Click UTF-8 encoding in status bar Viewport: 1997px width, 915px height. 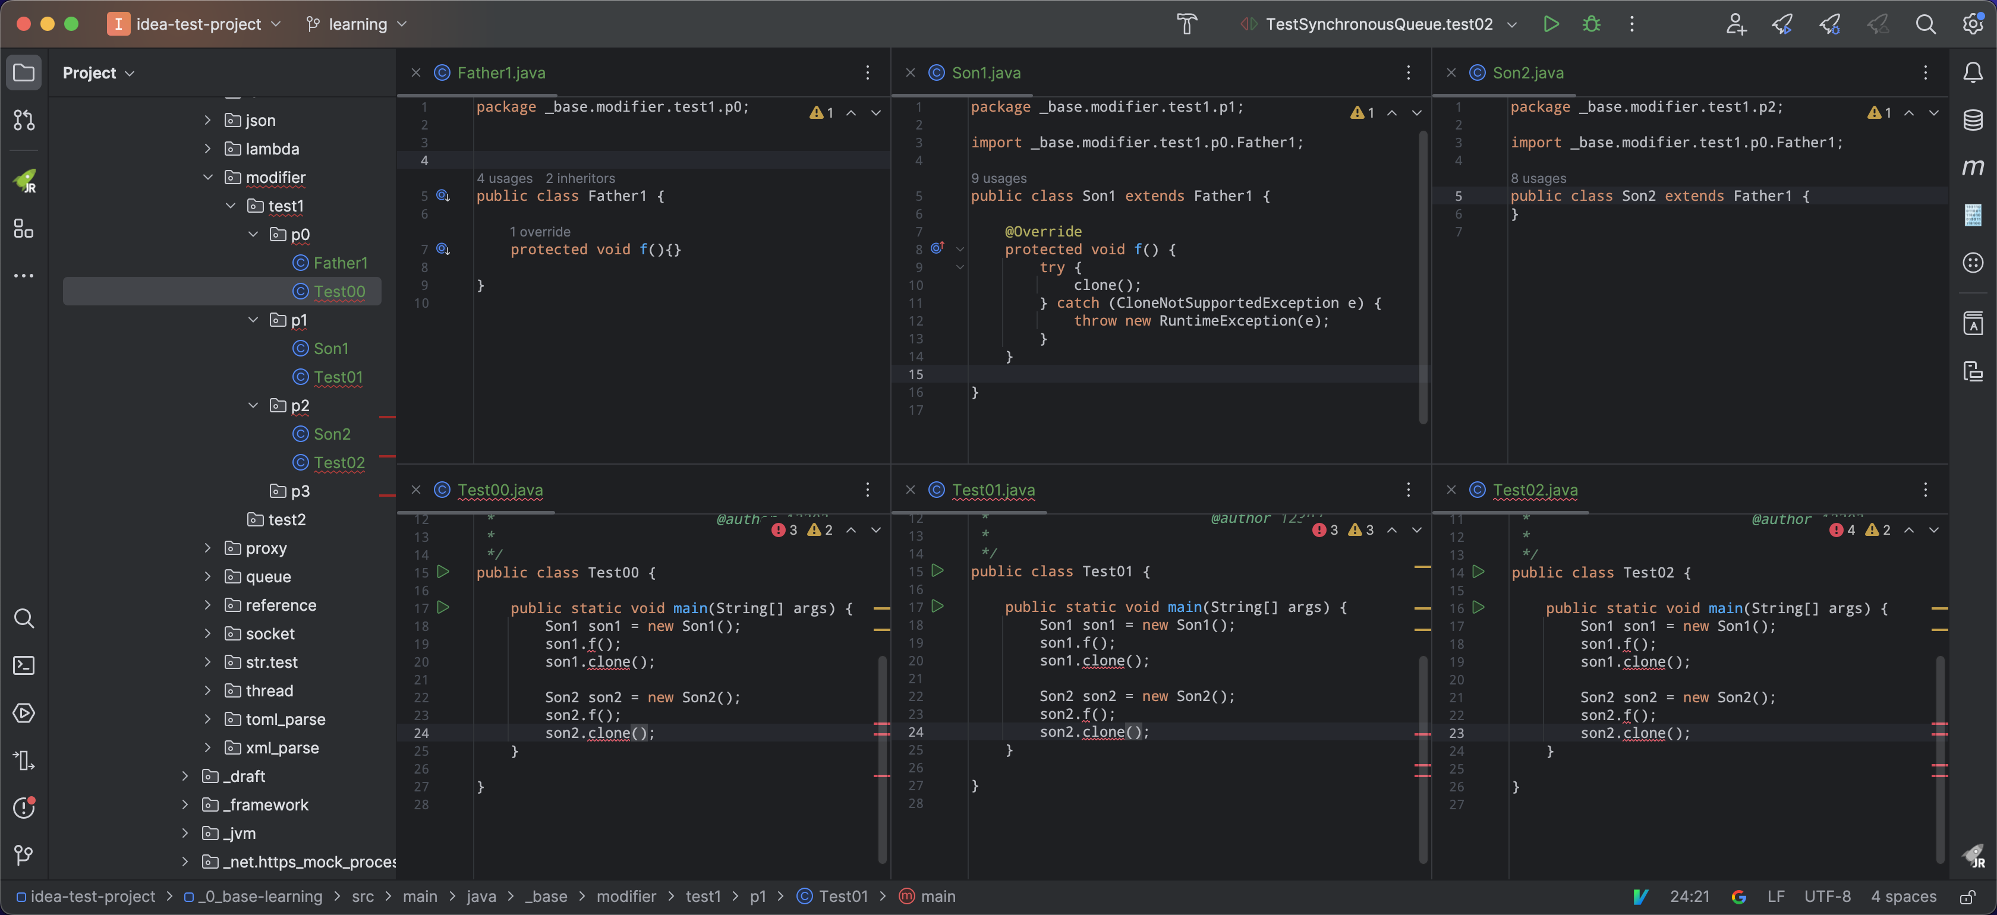(x=1826, y=897)
